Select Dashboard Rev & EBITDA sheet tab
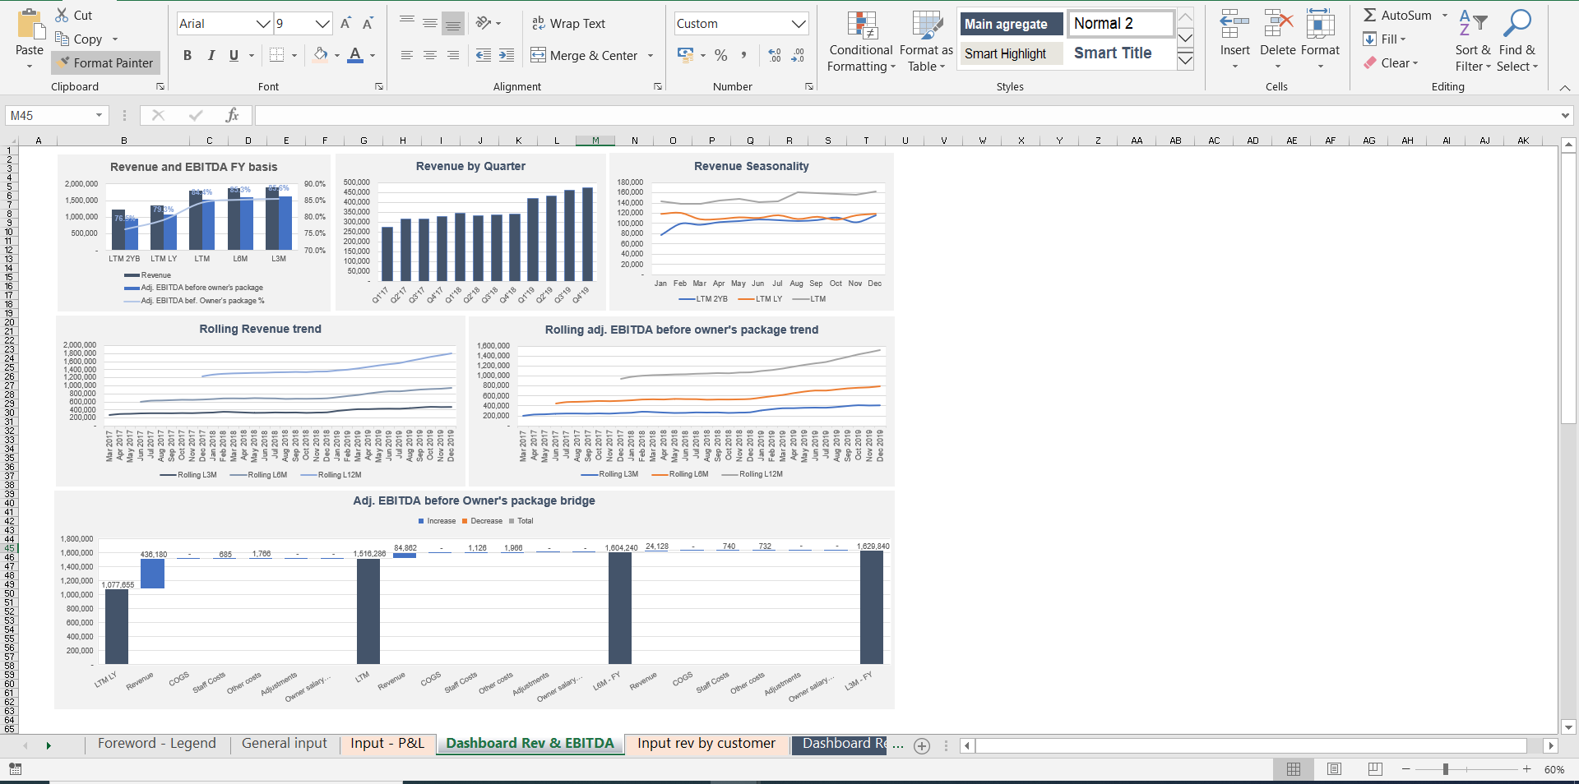The image size is (1579, 784). click(x=530, y=744)
